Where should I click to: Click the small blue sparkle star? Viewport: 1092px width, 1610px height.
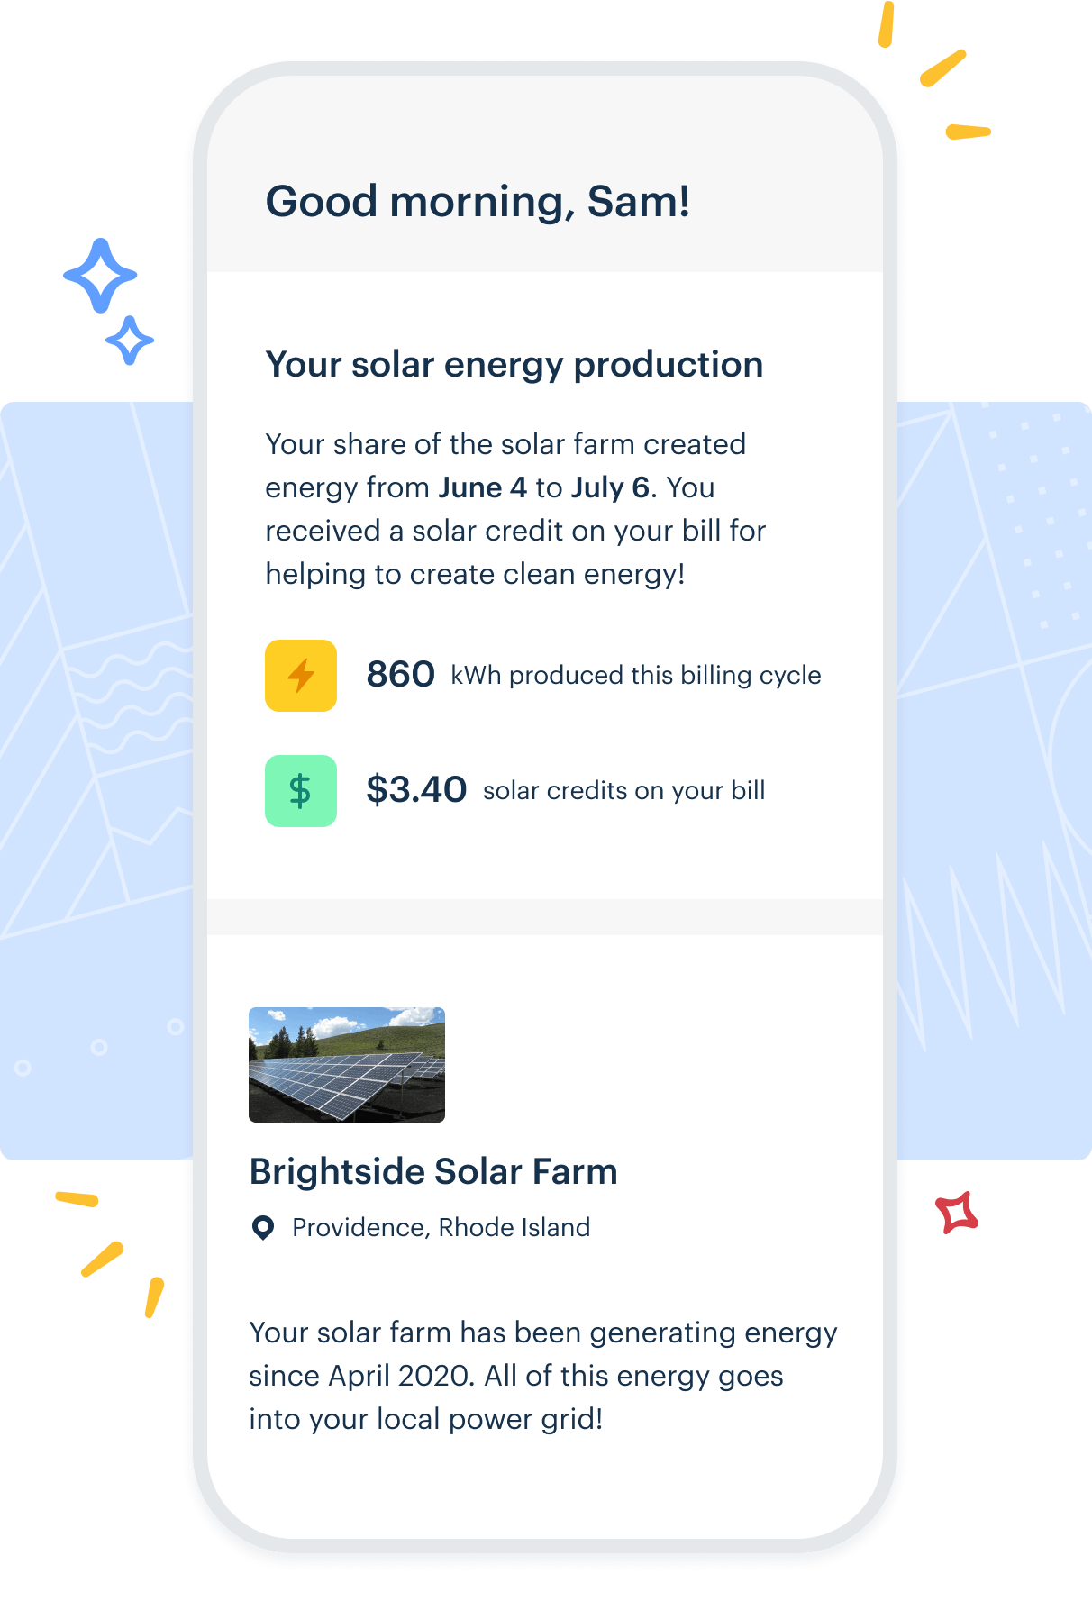point(130,341)
